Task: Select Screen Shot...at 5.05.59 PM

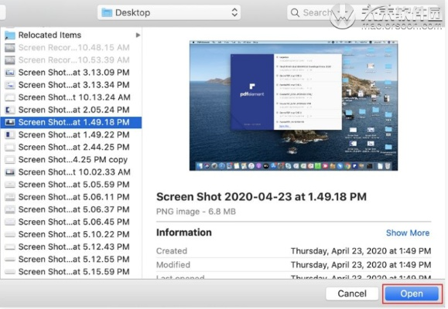Action: click(x=71, y=185)
